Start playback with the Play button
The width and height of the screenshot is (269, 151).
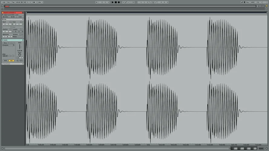pos(113,2)
